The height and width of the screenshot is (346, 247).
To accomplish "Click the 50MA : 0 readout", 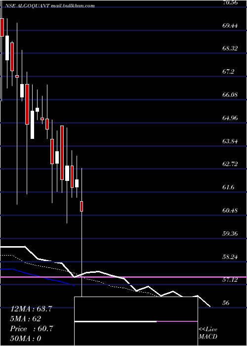I will pyautogui.click(x=26, y=339).
